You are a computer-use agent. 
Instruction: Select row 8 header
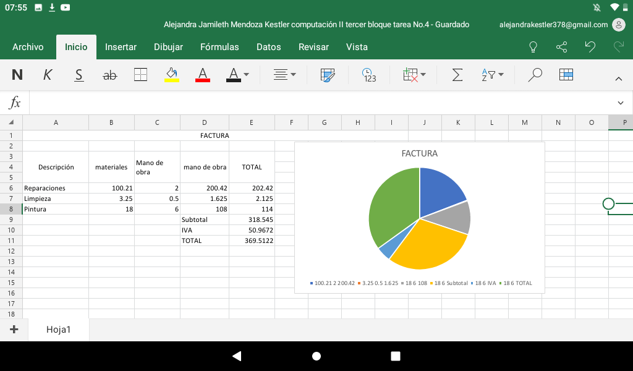coord(11,209)
